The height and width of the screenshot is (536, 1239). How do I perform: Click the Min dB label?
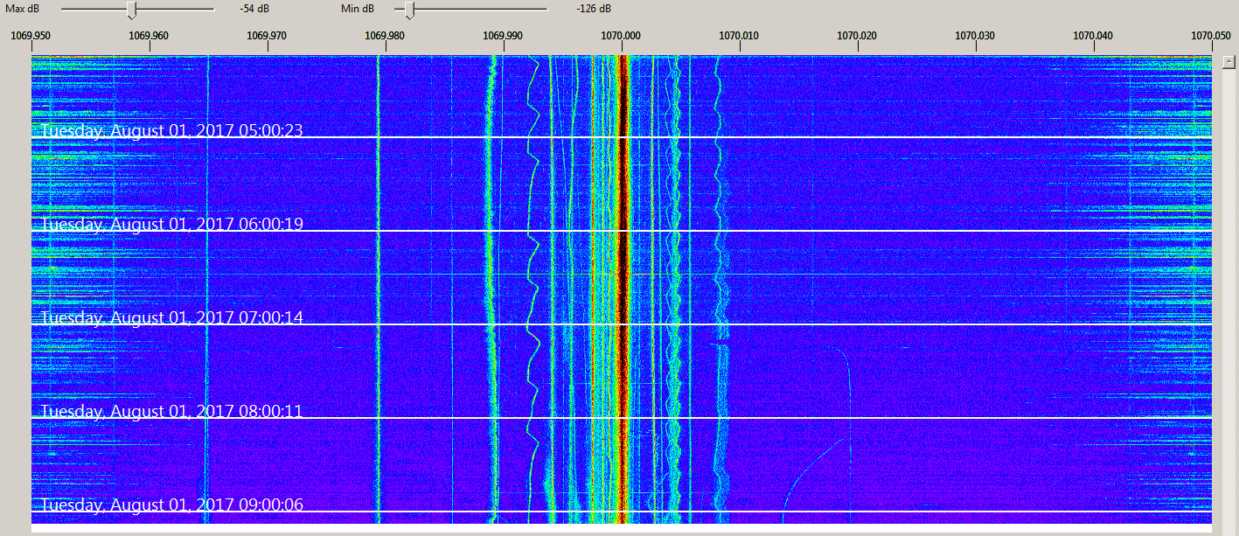[356, 8]
